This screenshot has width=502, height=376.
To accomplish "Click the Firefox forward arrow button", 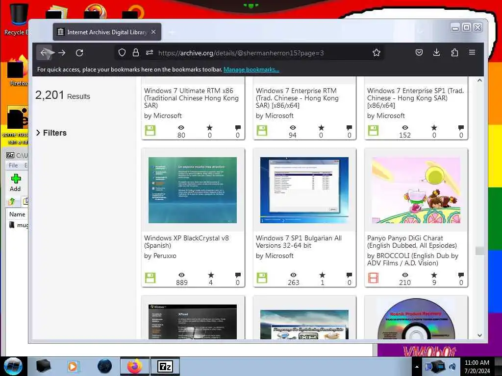I will pos(62,53).
